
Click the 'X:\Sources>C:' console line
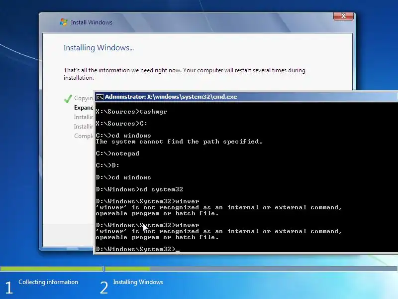click(121, 124)
